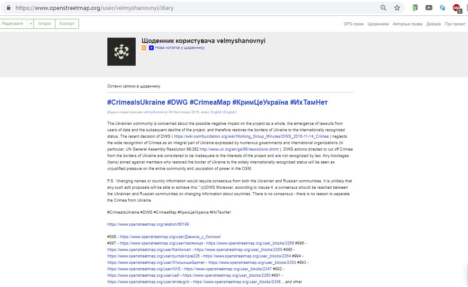Open the osmfoundation DWG minutes link
468x287 pixels.
(x=251, y=136)
